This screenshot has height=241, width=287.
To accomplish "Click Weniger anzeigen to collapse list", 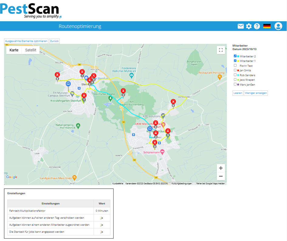I will click(x=256, y=93).
